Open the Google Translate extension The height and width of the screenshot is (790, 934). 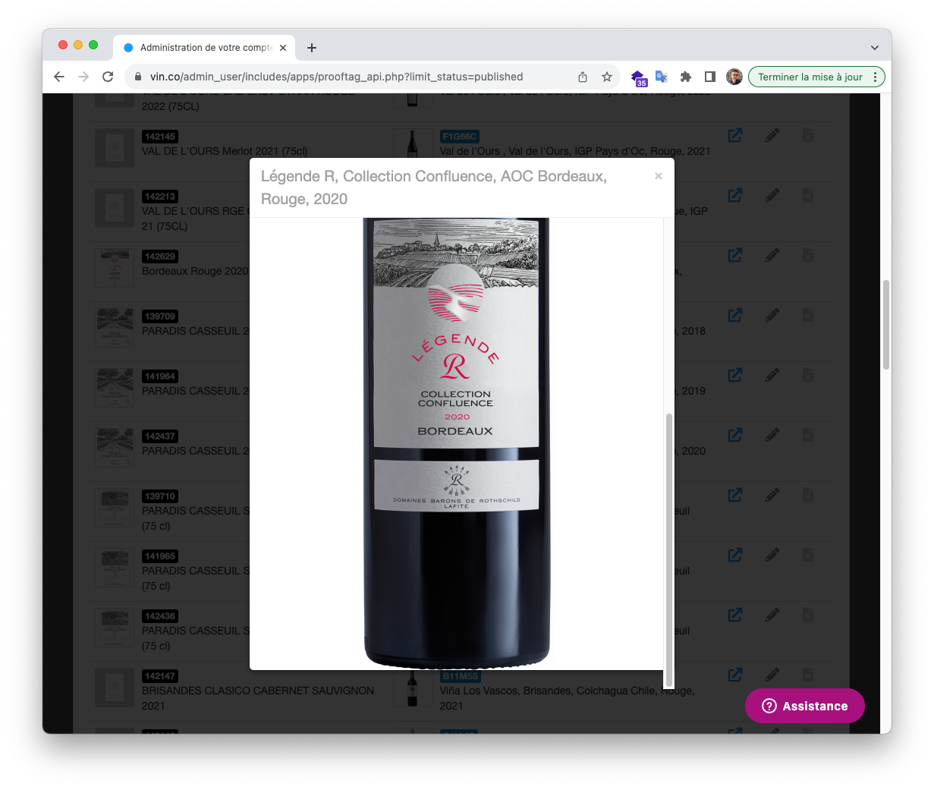pyautogui.click(x=662, y=77)
